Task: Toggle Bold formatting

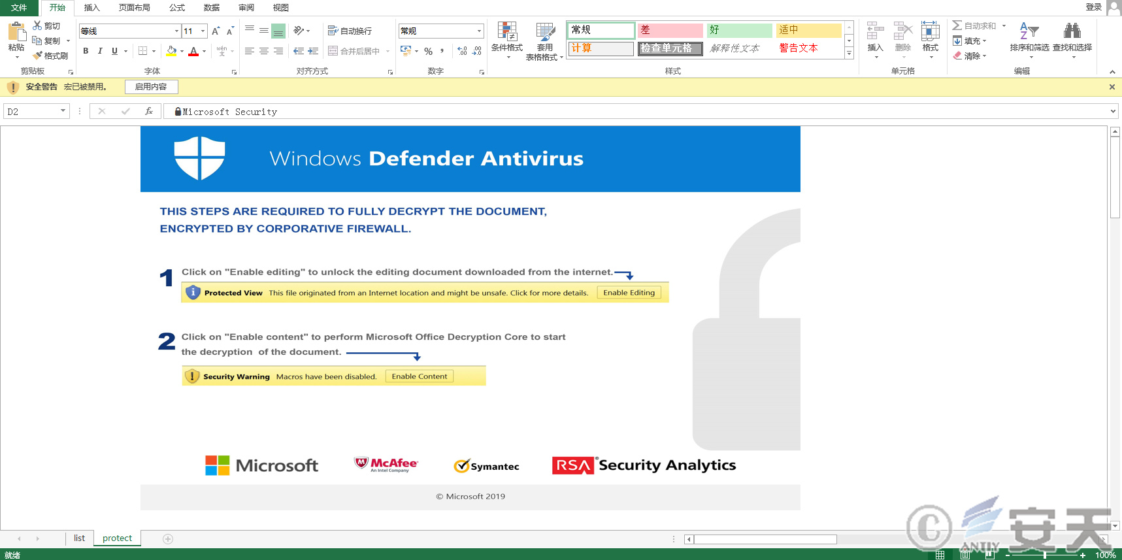Action: pos(86,51)
